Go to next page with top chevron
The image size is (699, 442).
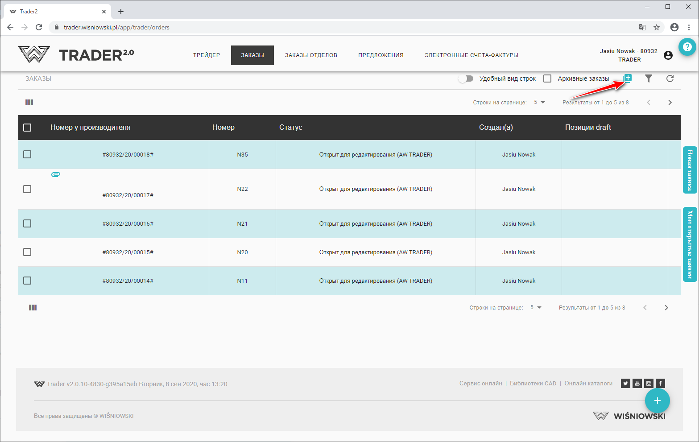670,103
